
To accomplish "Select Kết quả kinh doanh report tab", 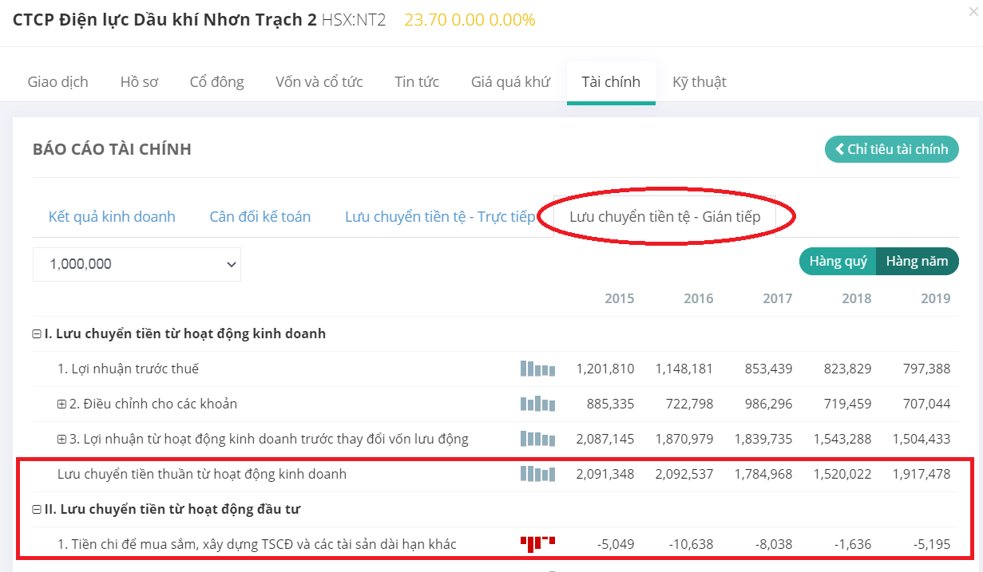I will point(112,217).
